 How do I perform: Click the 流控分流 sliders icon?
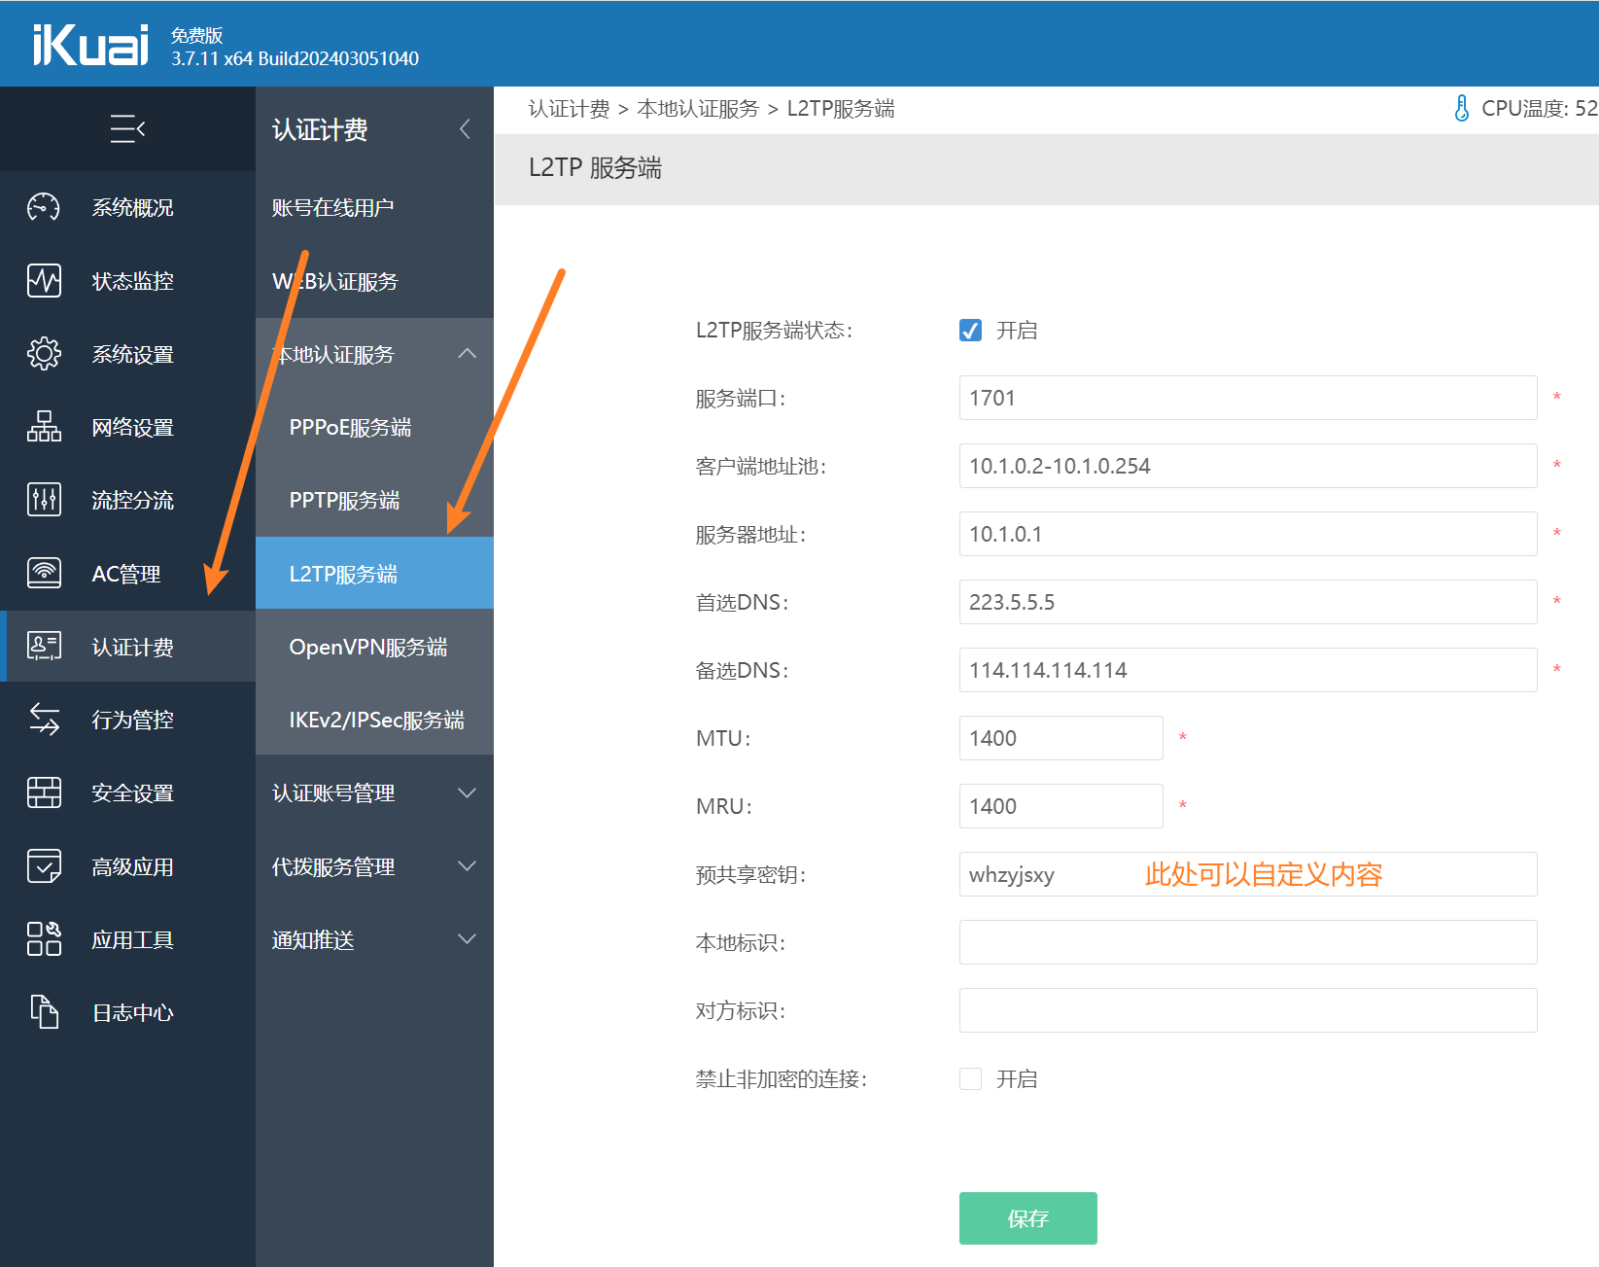(x=44, y=500)
